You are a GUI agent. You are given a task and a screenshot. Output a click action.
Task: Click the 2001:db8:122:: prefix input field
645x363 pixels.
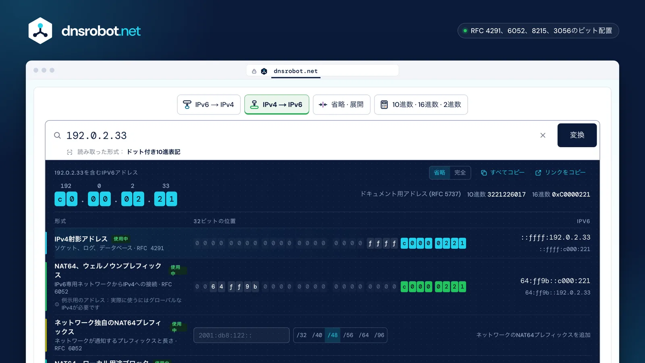(x=241, y=335)
